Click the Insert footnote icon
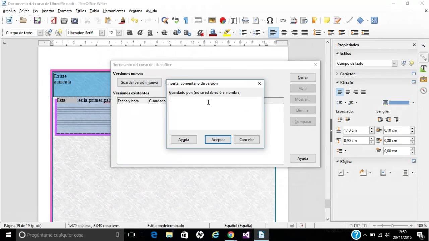Viewport: 429px width, 241px height. click(293, 20)
